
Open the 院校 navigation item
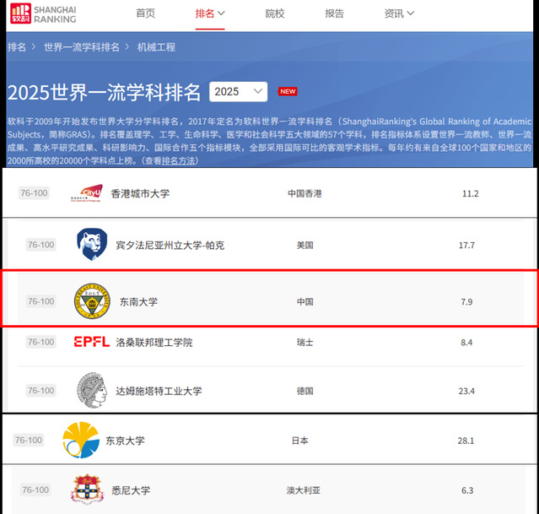[x=275, y=14]
